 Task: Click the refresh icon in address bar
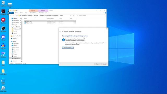pos(73,16)
